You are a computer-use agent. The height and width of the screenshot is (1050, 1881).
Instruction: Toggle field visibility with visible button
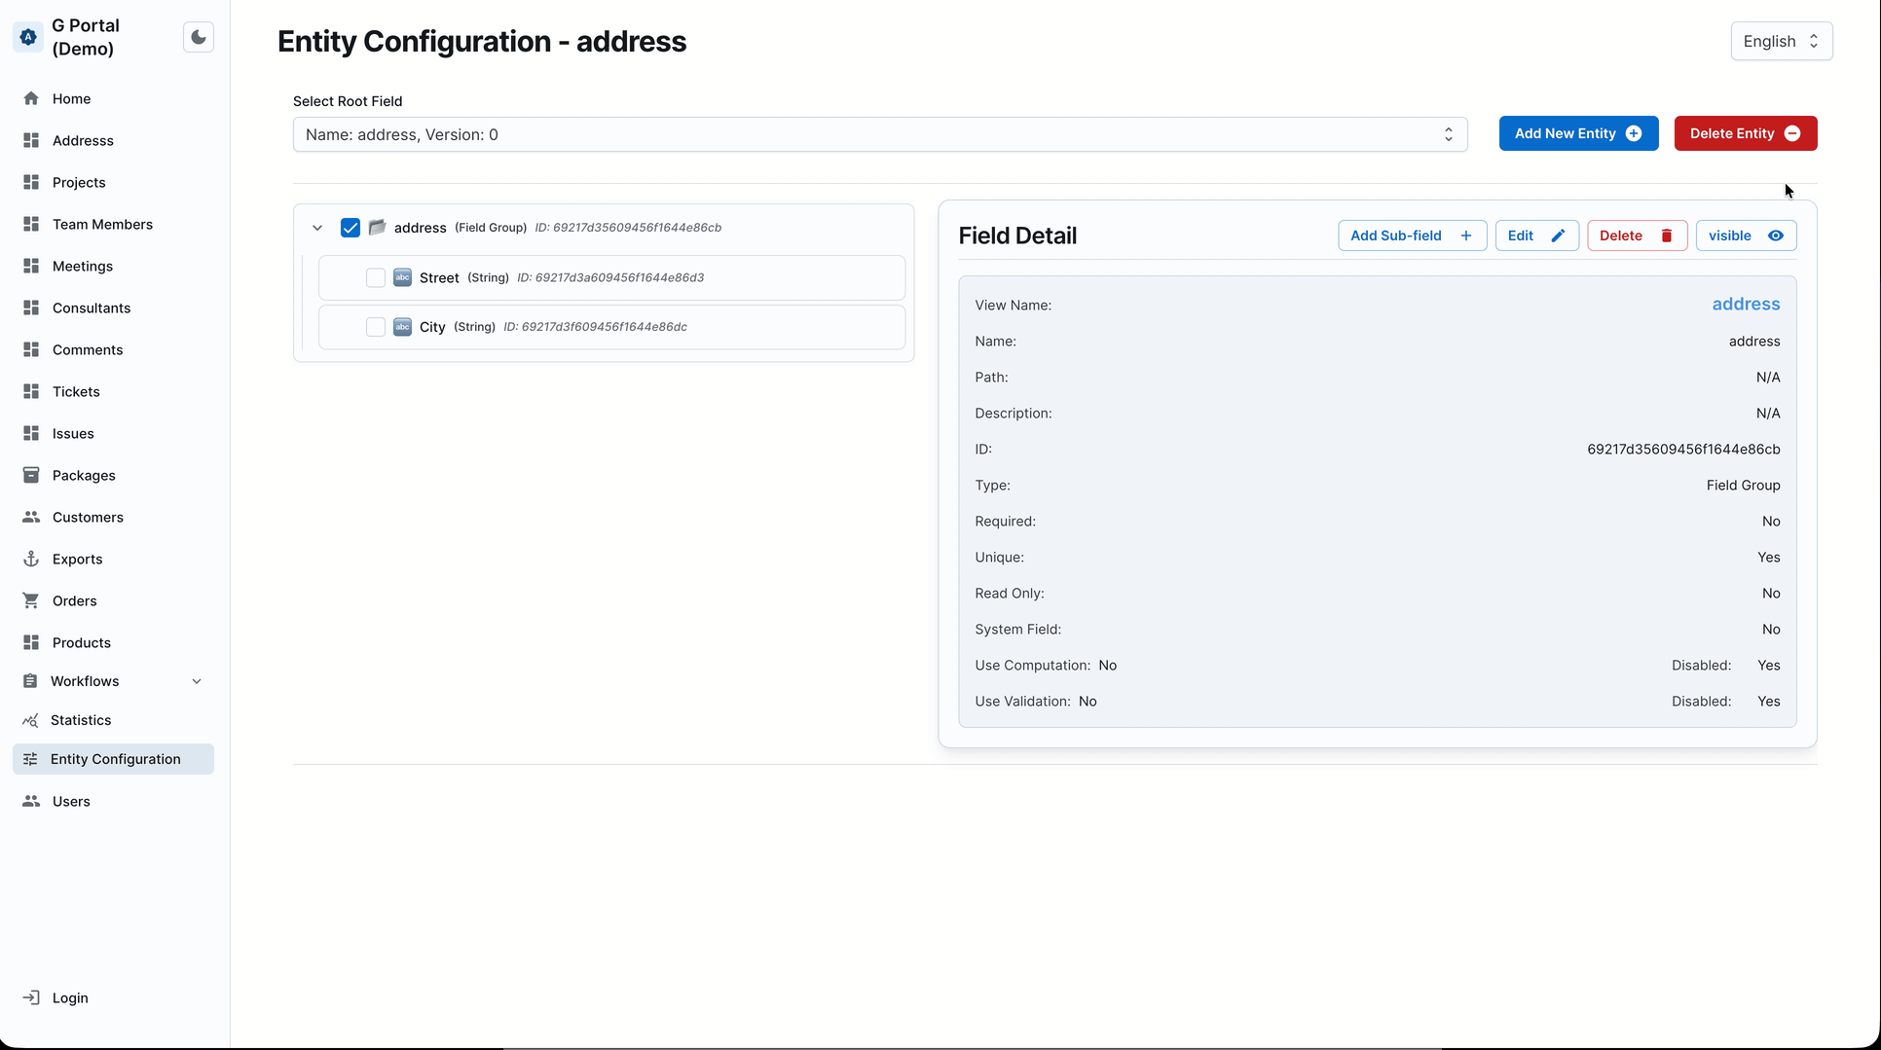pyautogui.click(x=1746, y=235)
